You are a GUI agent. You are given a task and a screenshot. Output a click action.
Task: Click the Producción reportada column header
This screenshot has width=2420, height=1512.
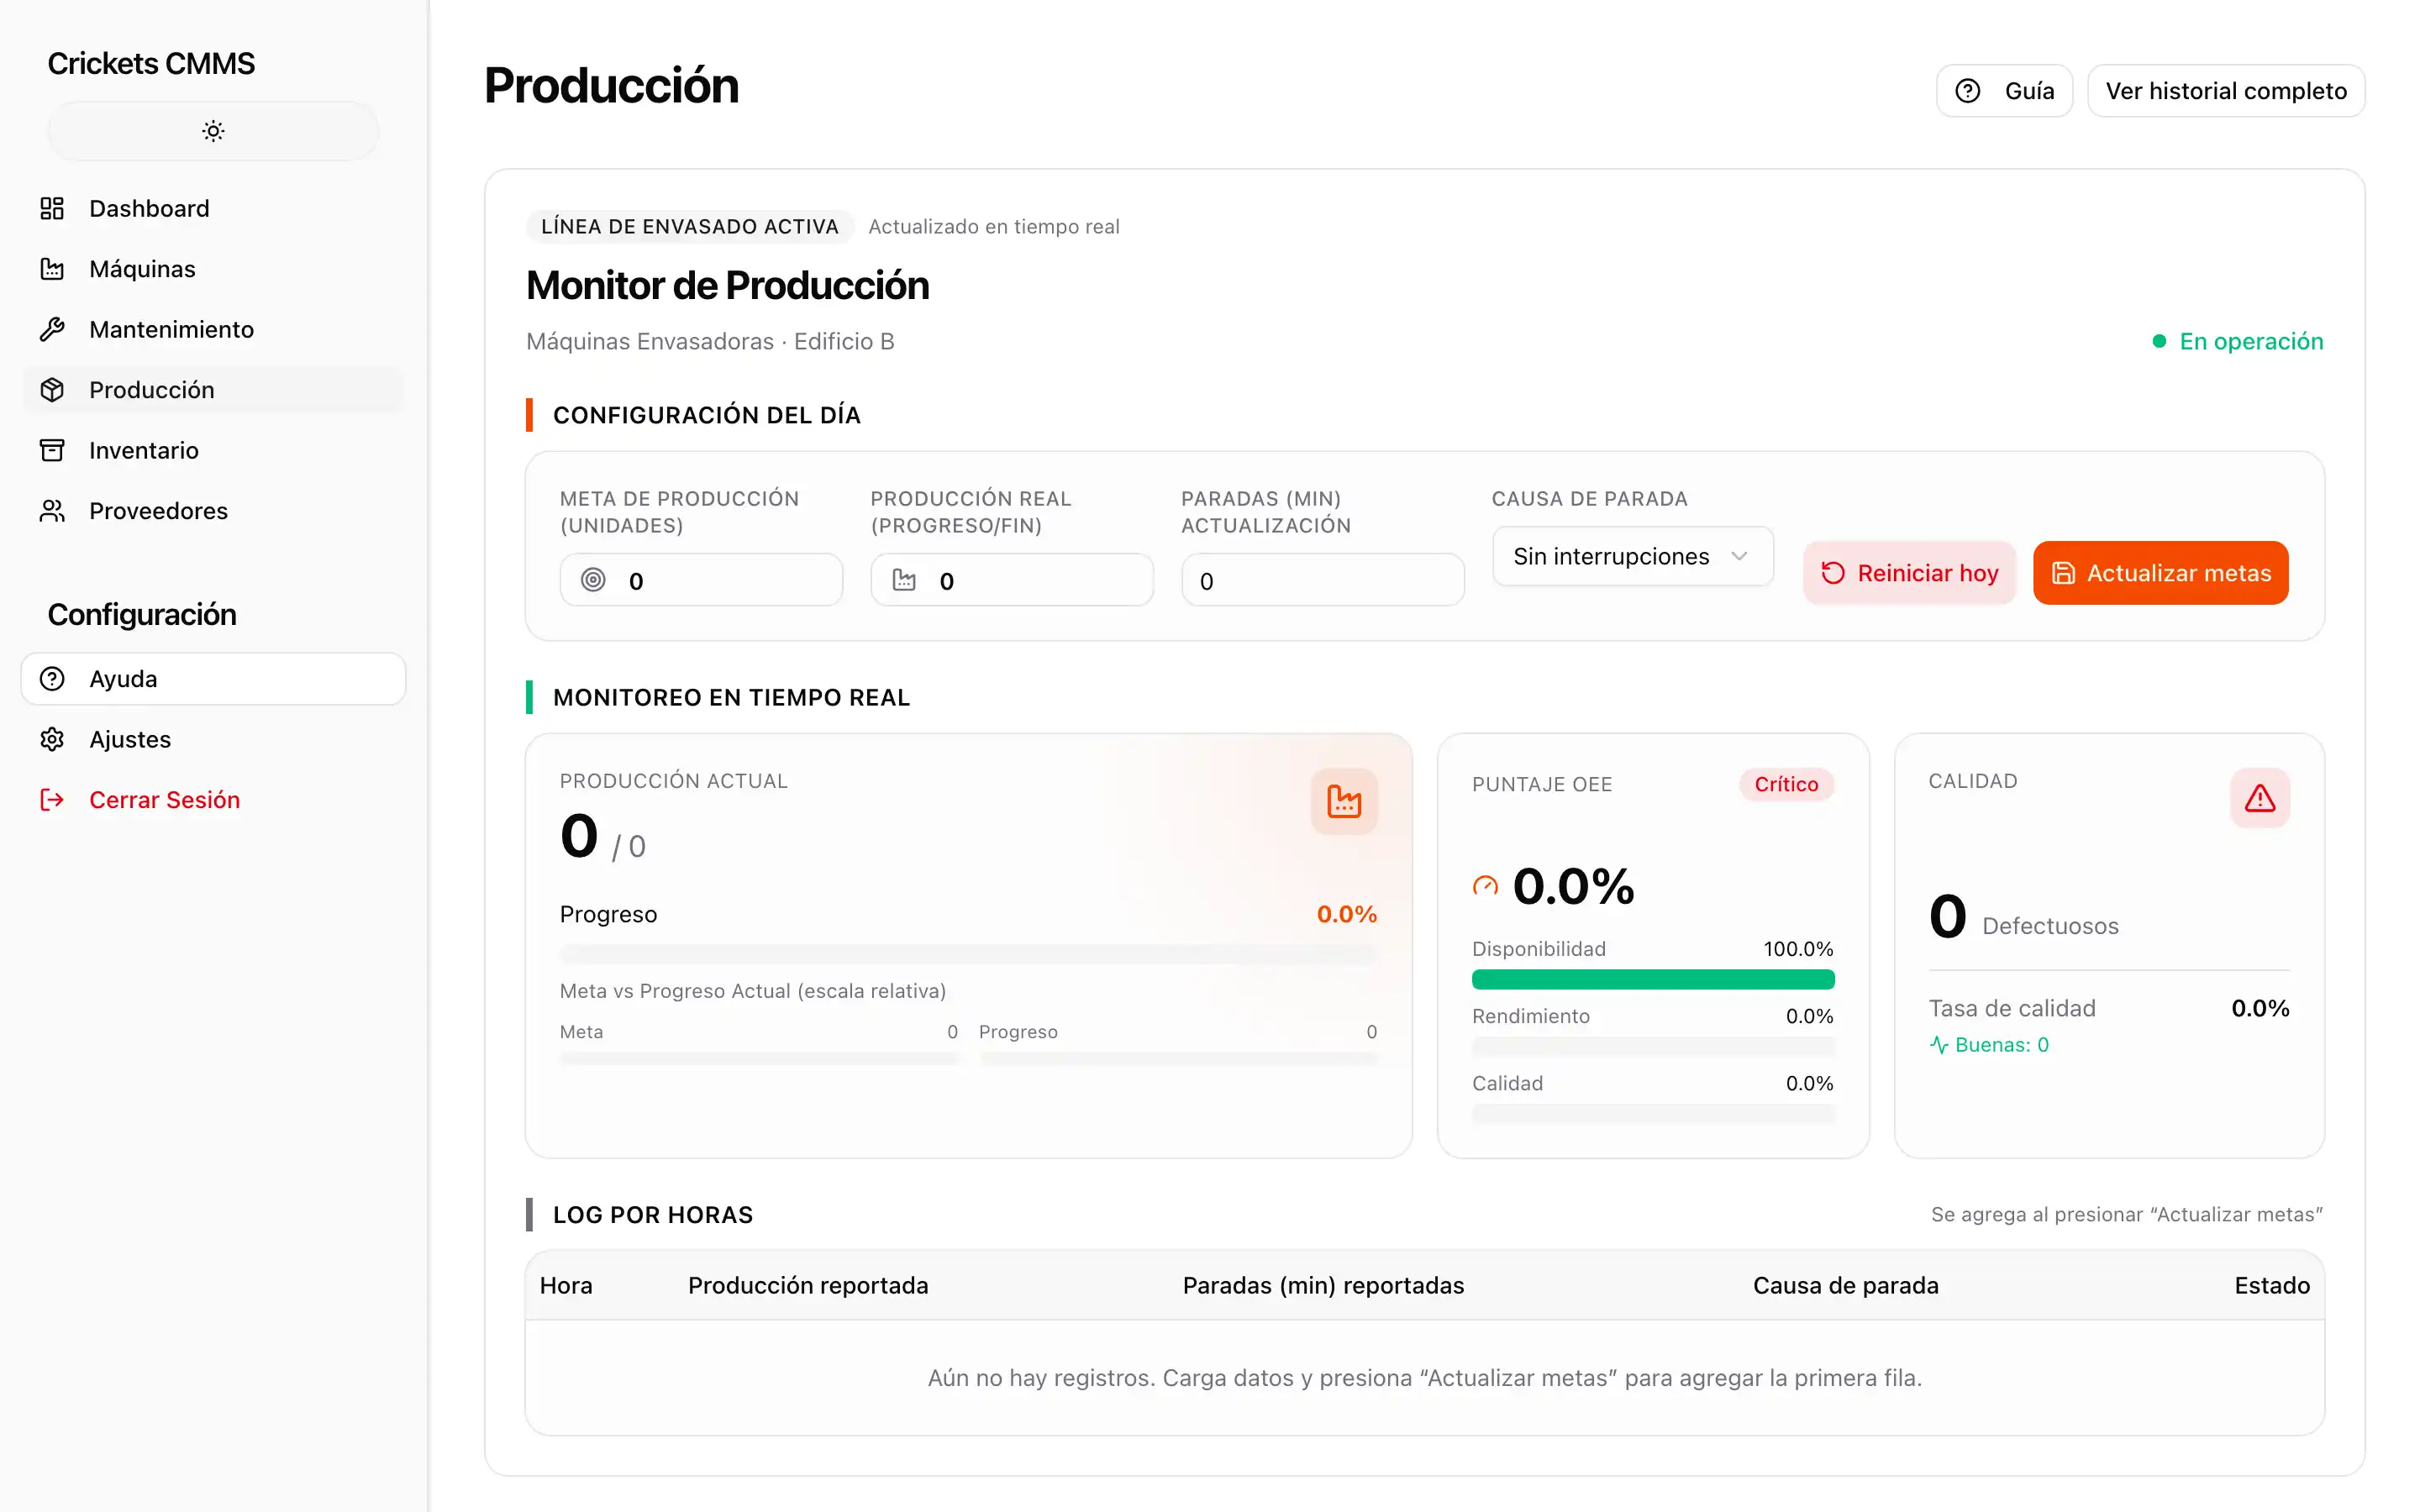[808, 1285]
